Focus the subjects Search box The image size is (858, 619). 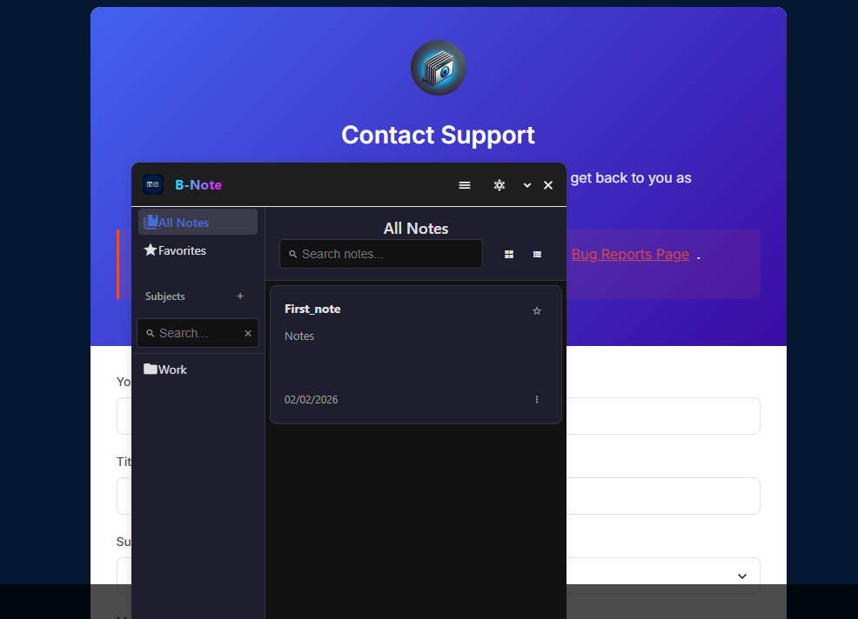click(x=194, y=333)
